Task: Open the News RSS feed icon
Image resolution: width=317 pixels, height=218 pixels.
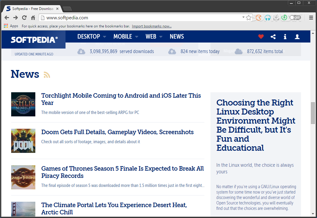Action: click(47, 75)
